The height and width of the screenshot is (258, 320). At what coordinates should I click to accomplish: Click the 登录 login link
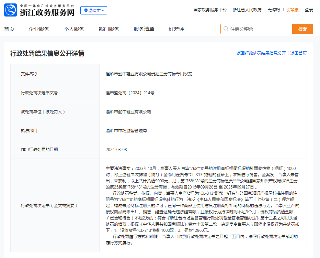click(309, 10)
